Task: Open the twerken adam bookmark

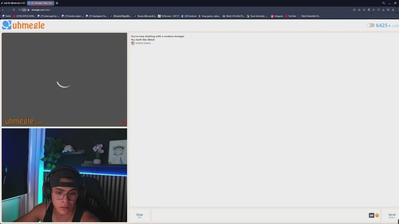Action: click(x=73, y=16)
